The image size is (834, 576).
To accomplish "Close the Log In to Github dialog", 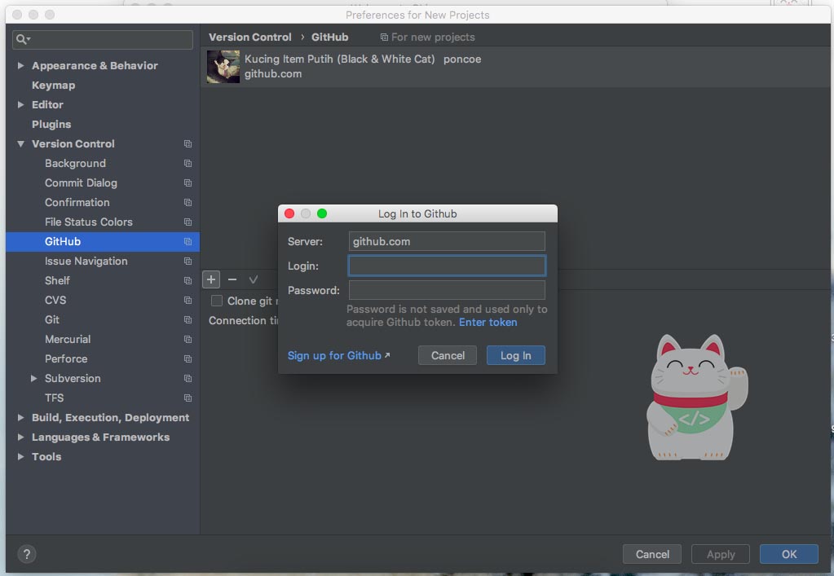I will 289,213.
